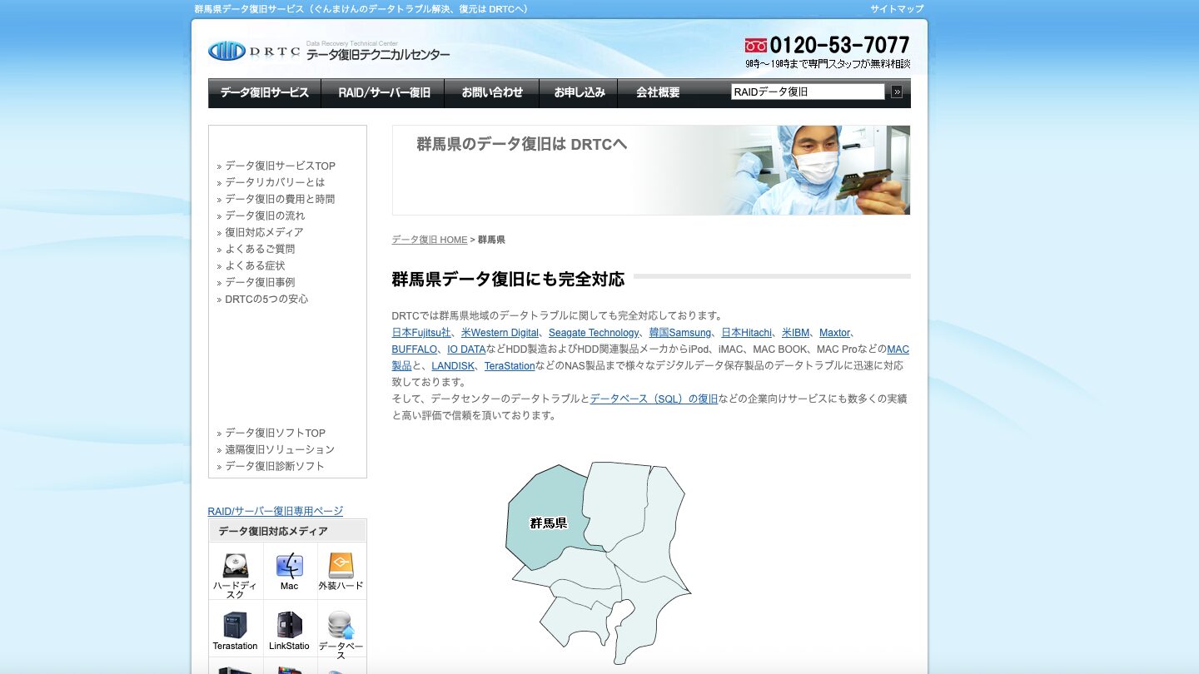Click the search submit arrow button

(x=897, y=92)
